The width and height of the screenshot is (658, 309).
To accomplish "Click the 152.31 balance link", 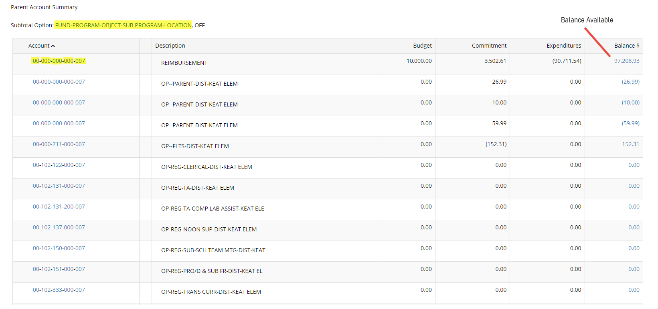I will [630, 144].
